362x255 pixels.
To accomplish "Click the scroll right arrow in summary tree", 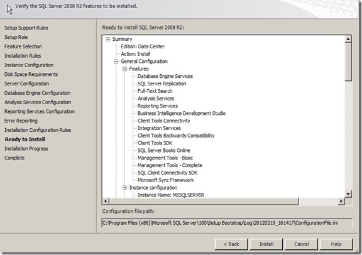I will pyautogui.click(x=341, y=201).
